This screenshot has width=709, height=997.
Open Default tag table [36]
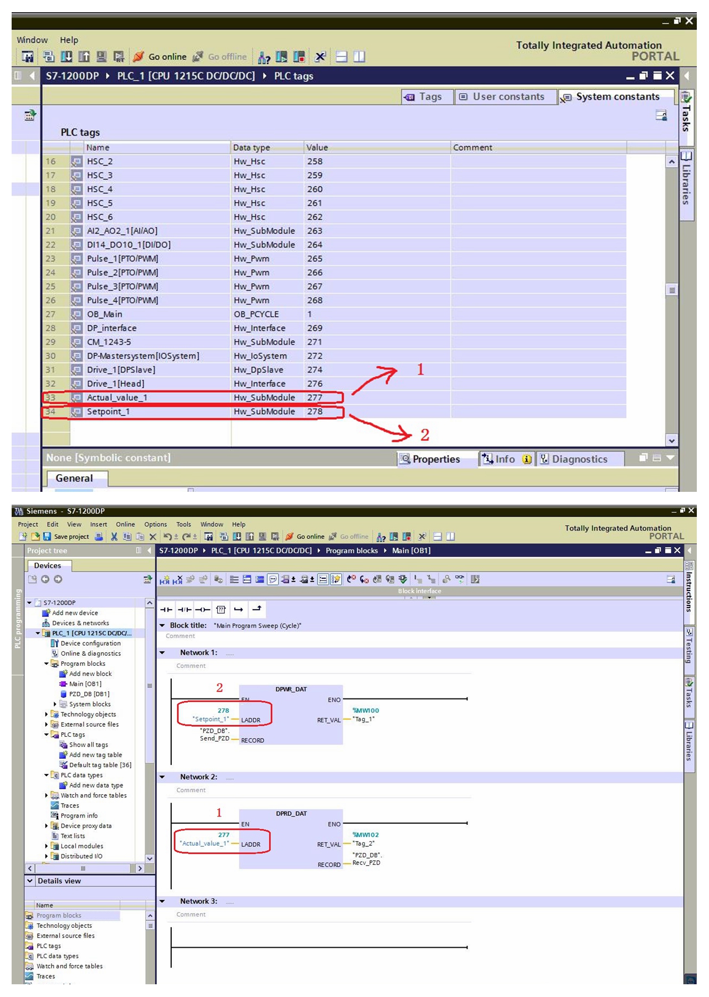(100, 765)
